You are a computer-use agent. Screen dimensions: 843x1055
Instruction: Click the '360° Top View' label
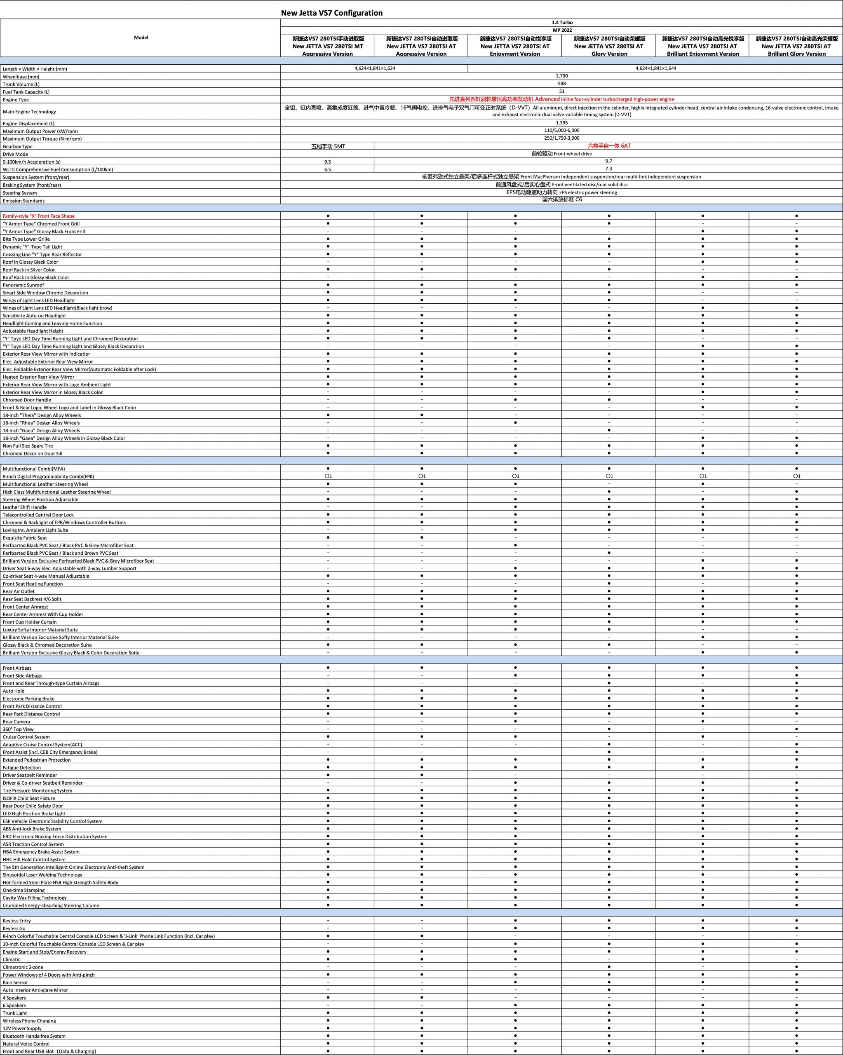pyautogui.click(x=18, y=729)
